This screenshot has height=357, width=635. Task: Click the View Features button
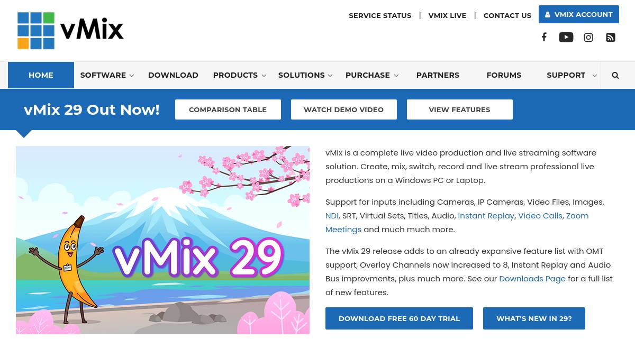point(460,109)
